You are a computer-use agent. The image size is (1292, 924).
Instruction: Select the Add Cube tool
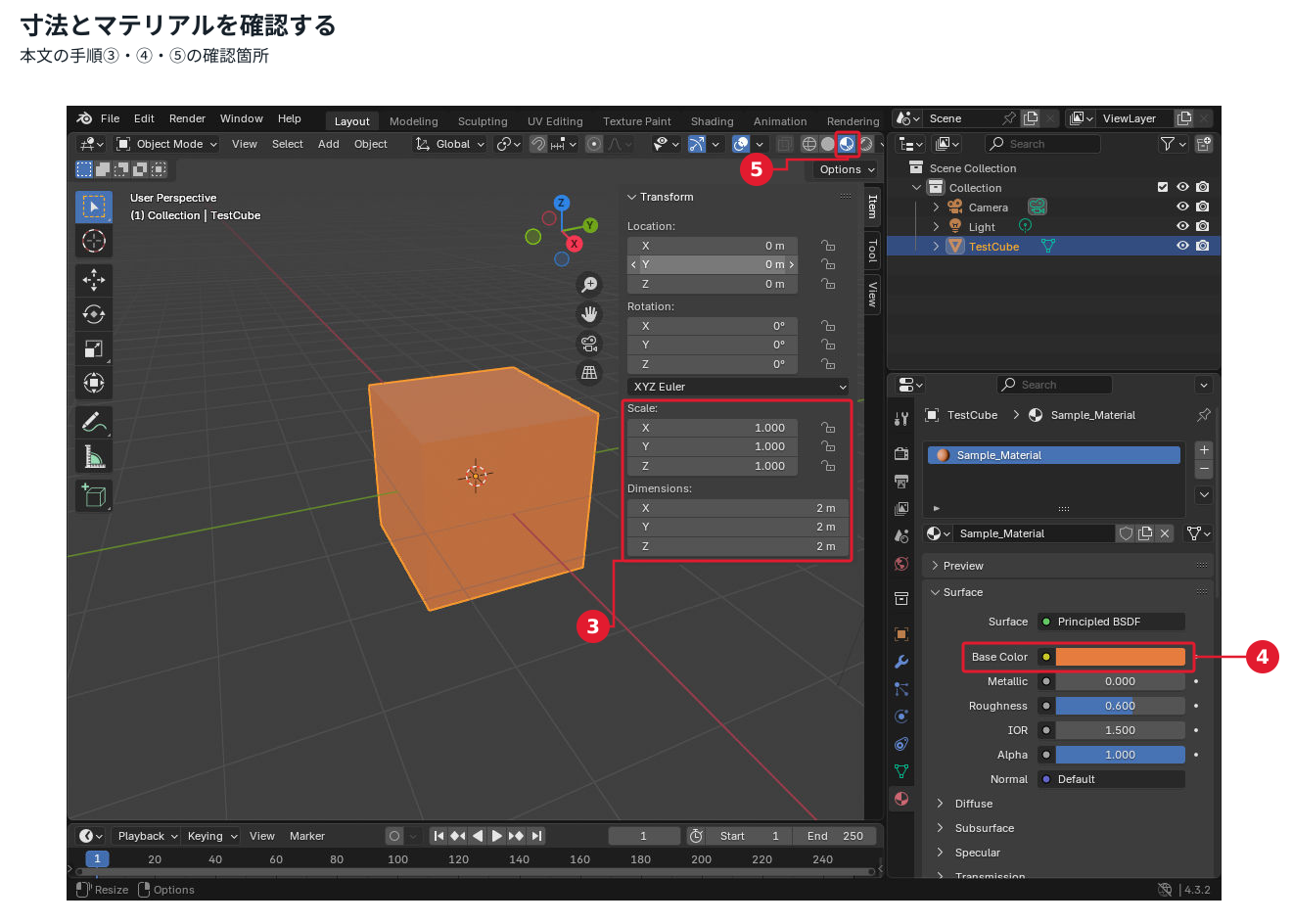coord(94,495)
